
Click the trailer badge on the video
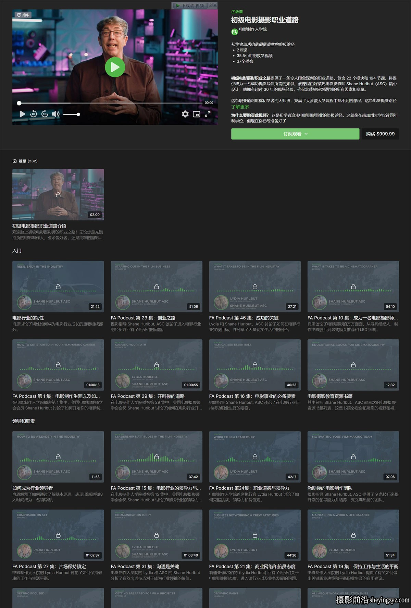click(x=23, y=15)
